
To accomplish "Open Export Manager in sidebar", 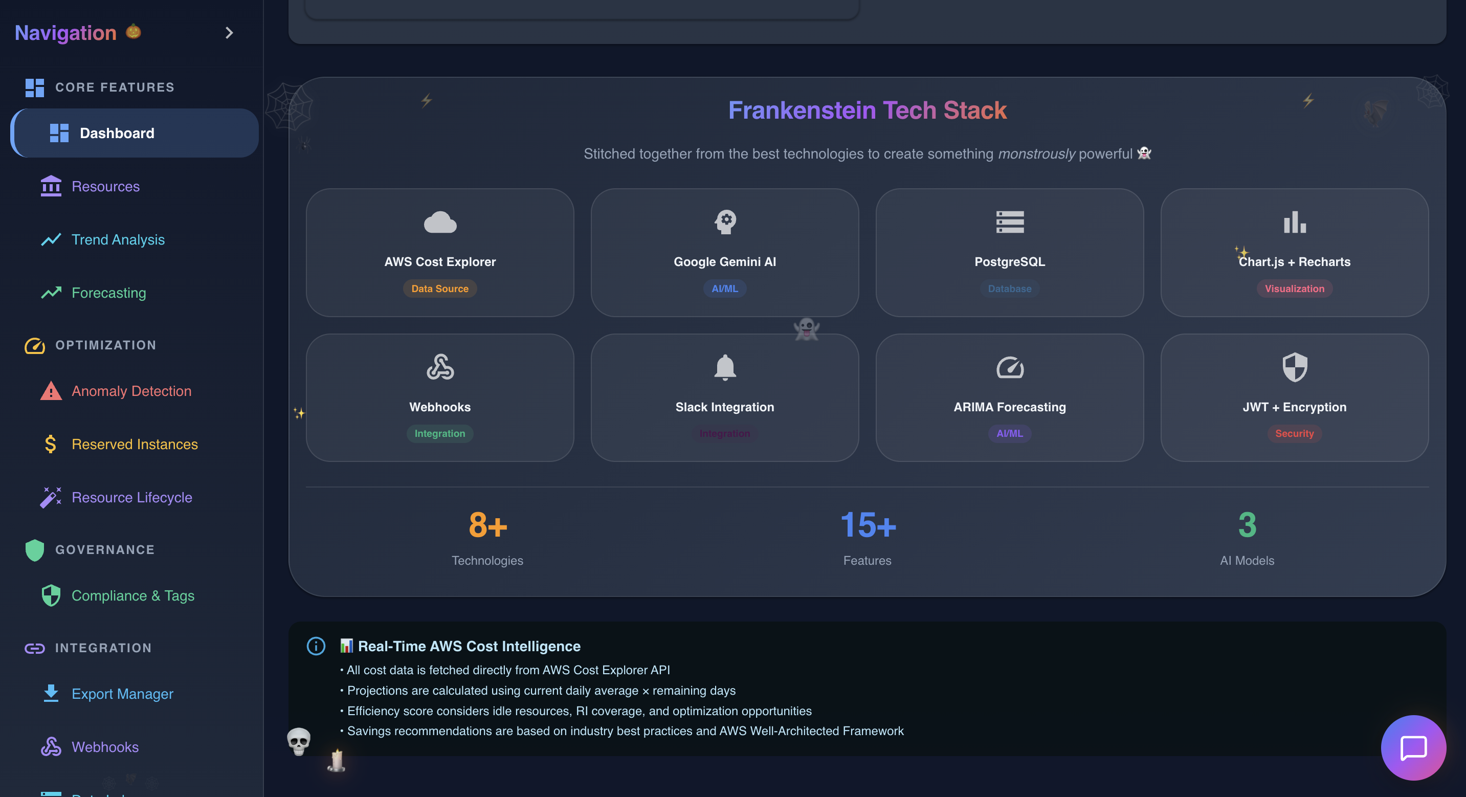I will [122, 694].
